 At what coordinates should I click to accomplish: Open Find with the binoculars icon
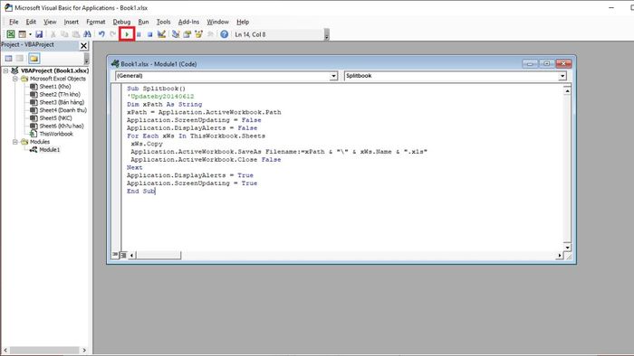tap(87, 34)
